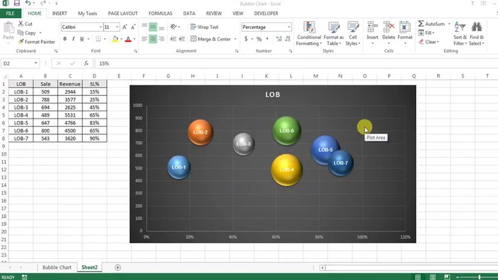This screenshot has width=498, height=280.
Task: Click the Decrease Decimal icon
Action: (287, 39)
